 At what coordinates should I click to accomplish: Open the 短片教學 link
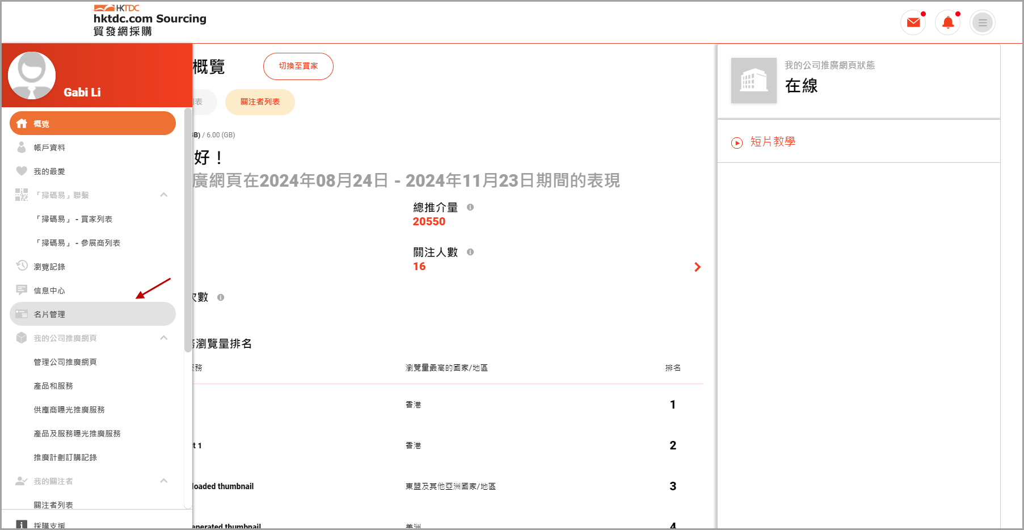(x=773, y=142)
